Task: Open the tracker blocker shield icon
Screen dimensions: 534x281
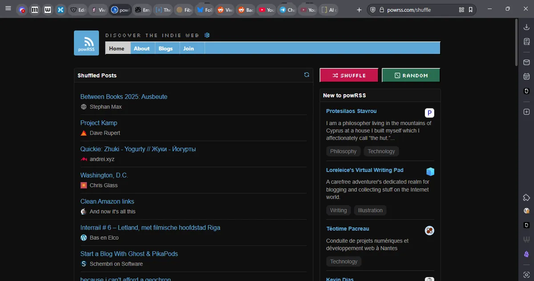Action: (373, 9)
